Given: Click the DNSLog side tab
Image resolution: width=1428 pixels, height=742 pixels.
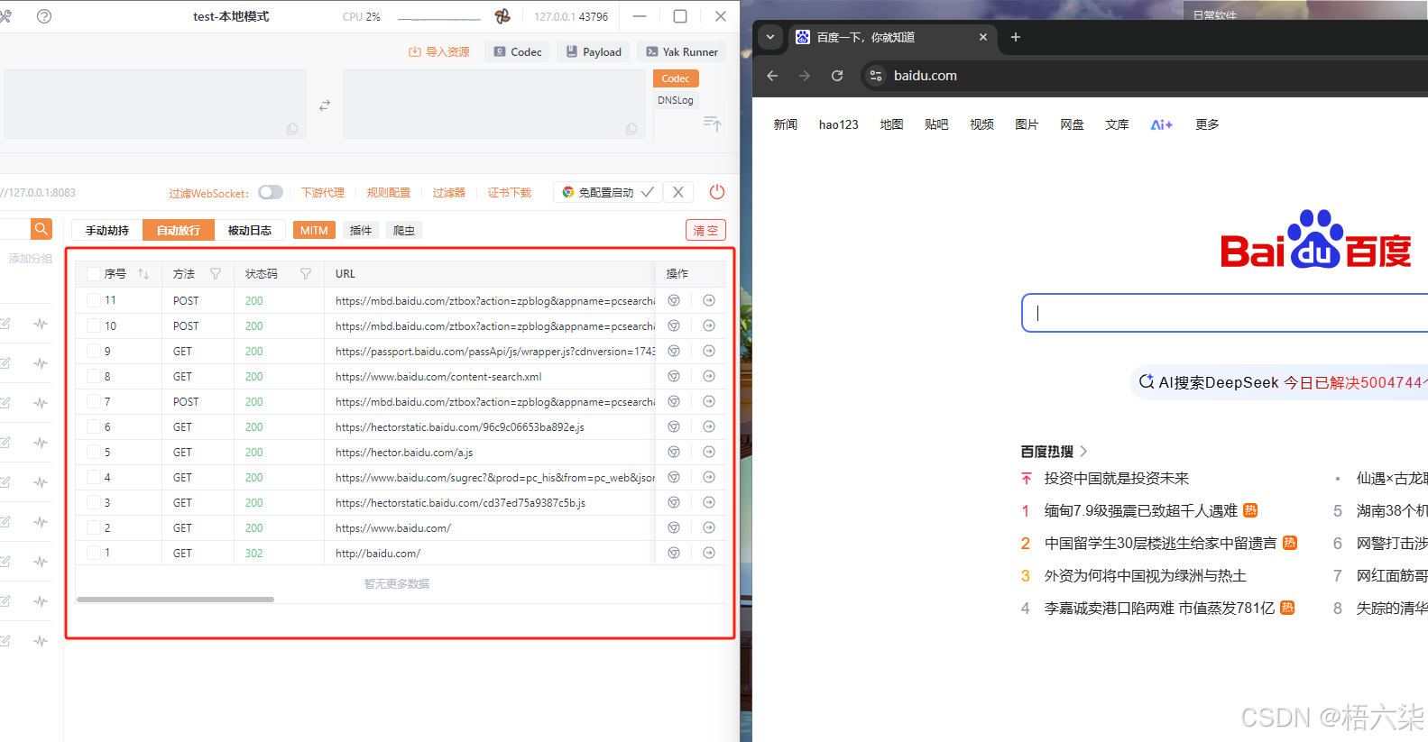Looking at the screenshot, I should pos(676,100).
